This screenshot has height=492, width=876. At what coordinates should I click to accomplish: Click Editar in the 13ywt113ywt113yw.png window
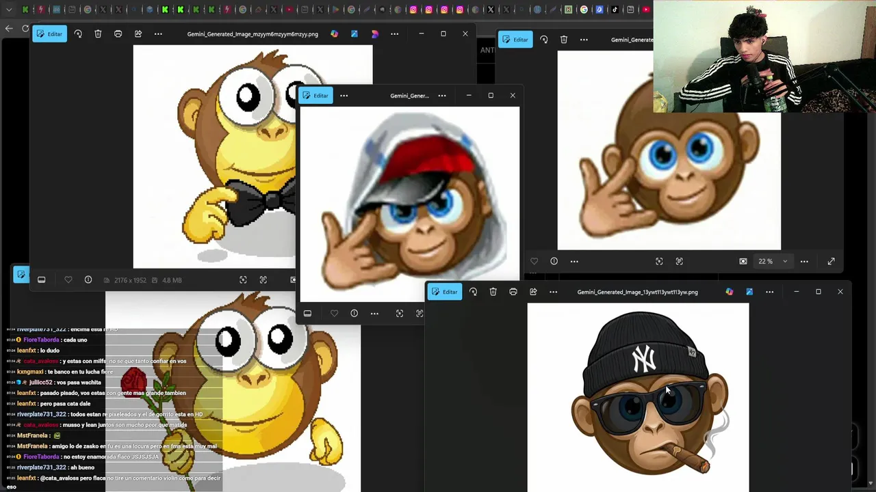click(x=444, y=292)
